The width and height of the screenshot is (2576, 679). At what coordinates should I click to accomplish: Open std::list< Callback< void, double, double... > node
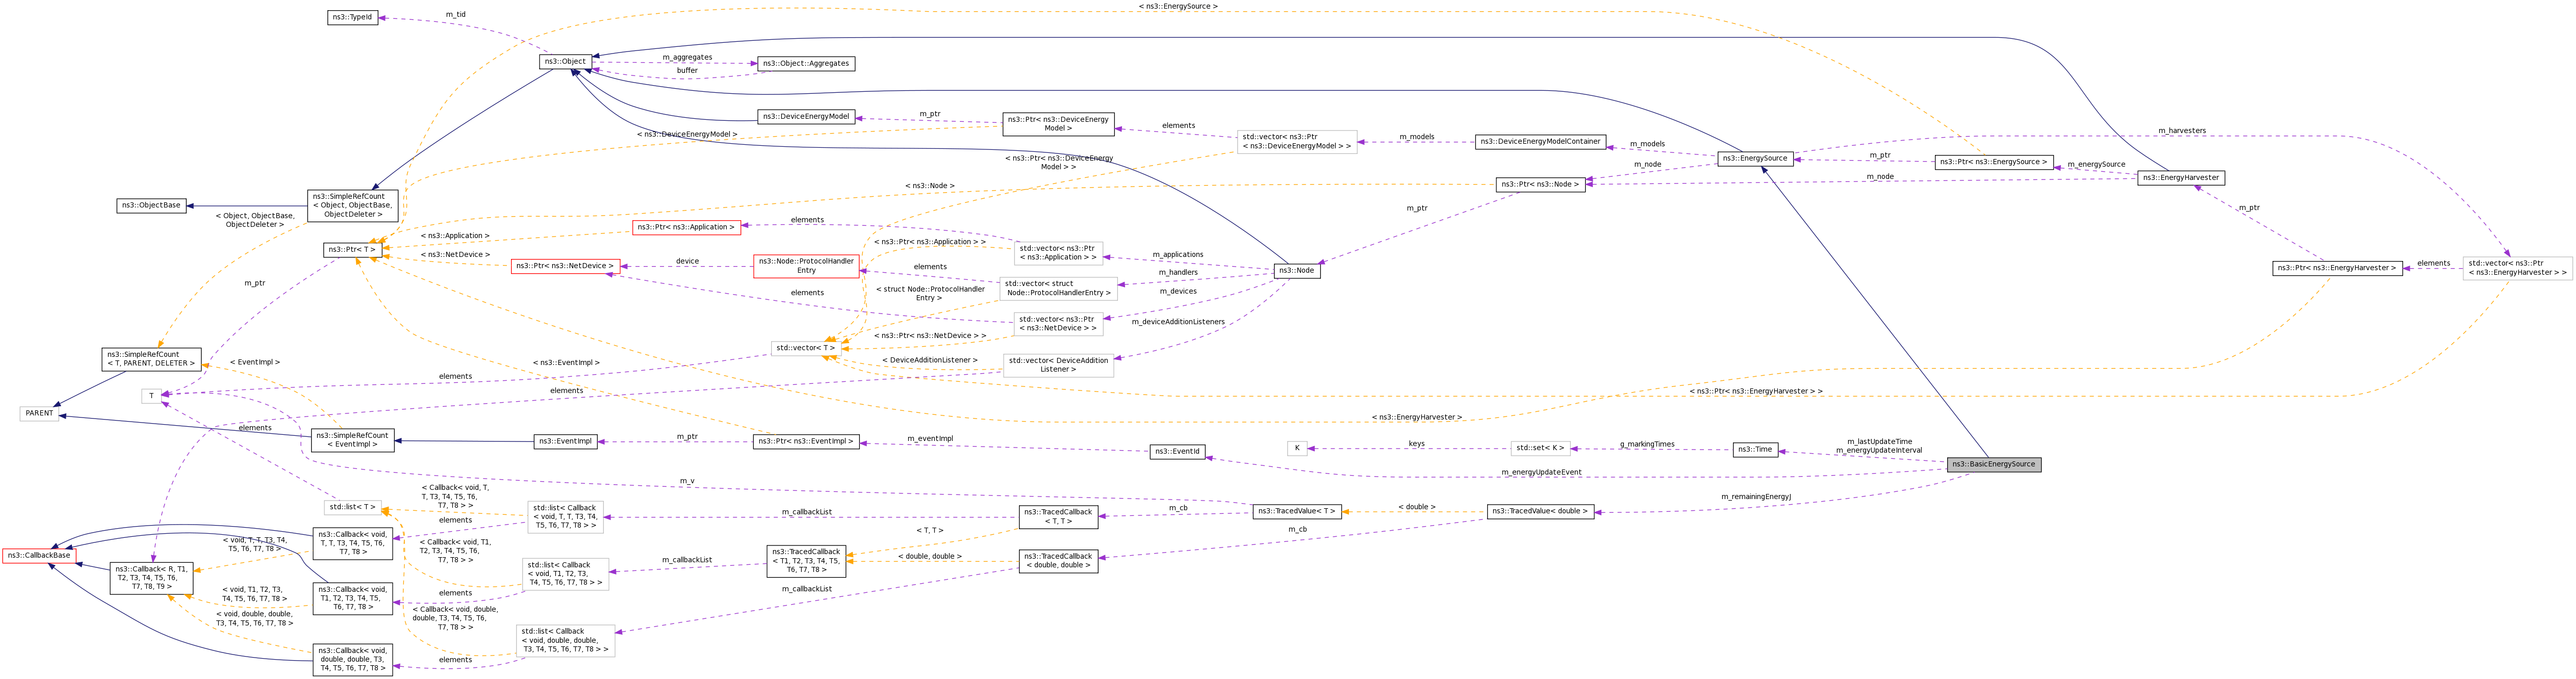coord(565,640)
